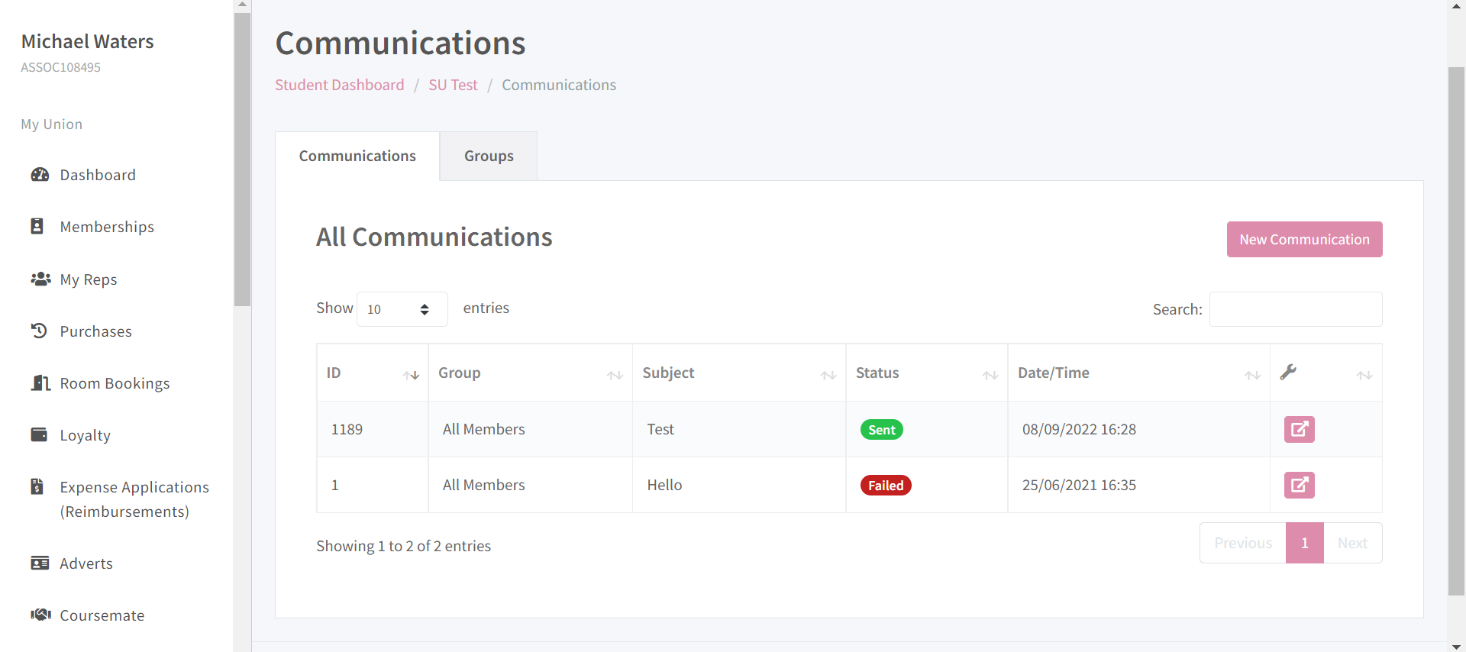Sort the table by Status column
Viewport: 1466px width, 652px height.
[x=926, y=373]
